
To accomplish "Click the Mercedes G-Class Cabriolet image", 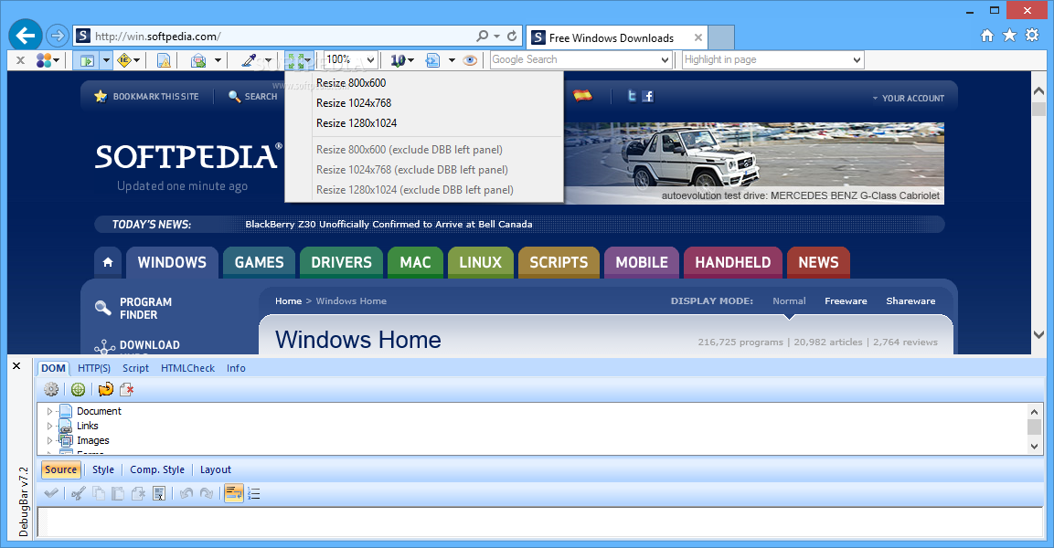I will [x=754, y=163].
